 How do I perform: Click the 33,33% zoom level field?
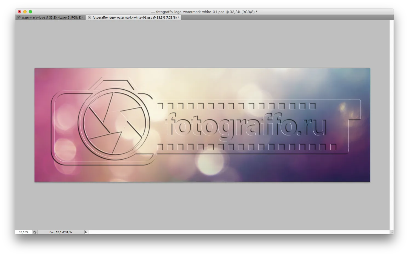coord(24,232)
